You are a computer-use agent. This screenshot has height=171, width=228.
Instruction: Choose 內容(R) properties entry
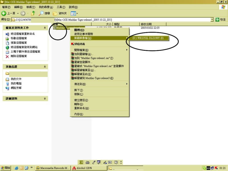99,114
